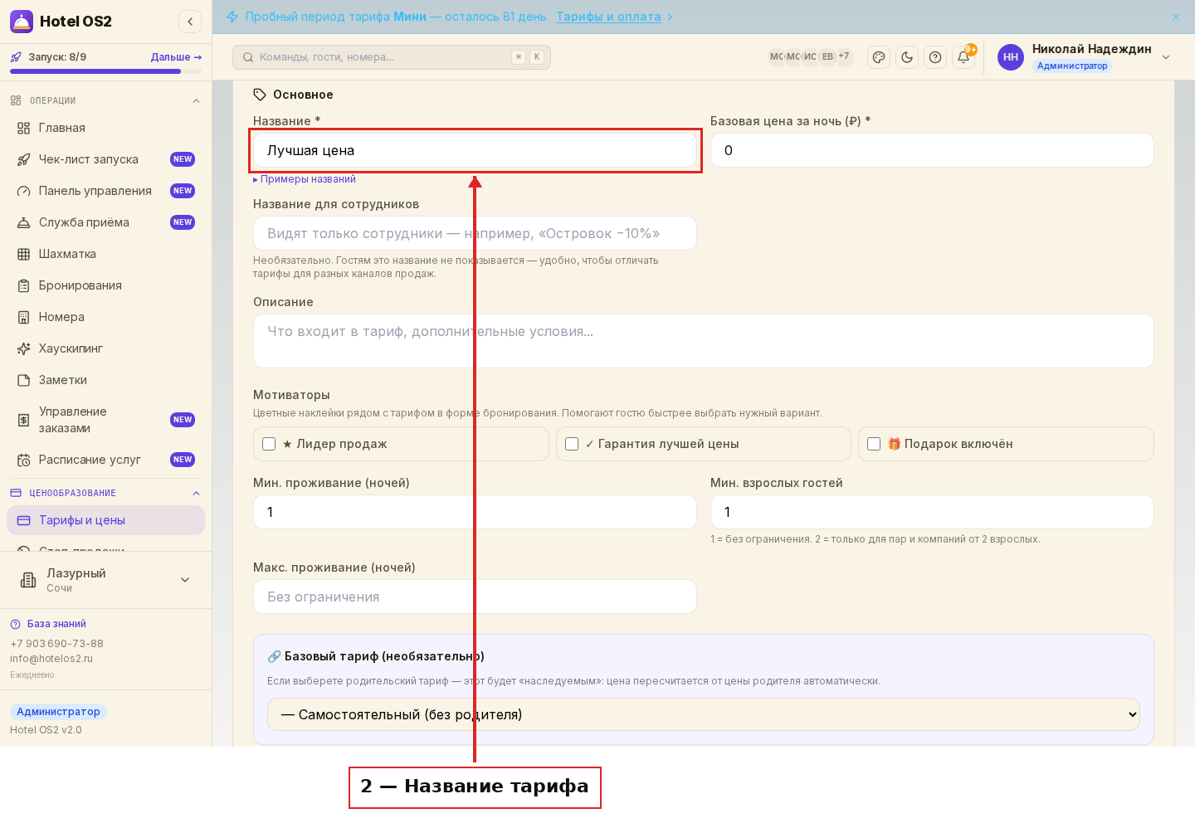Click the Служба приёма bell icon

[23, 222]
